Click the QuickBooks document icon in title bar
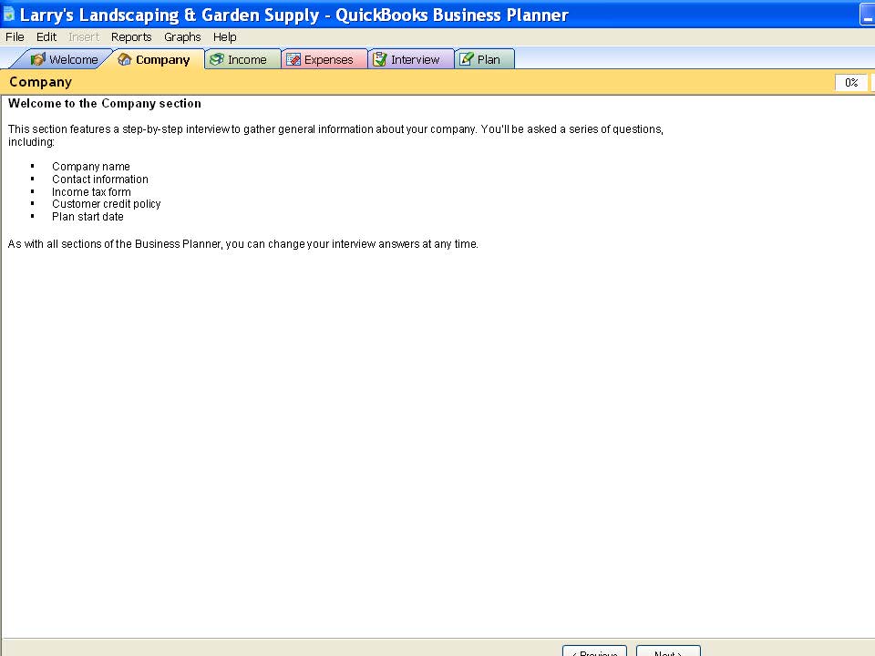Image resolution: width=875 pixels, height=656 pixels. pos(9,14)
